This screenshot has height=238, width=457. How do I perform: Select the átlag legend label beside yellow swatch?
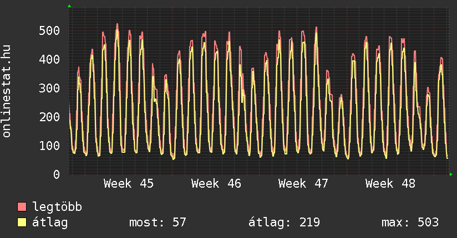pos(50,223)
